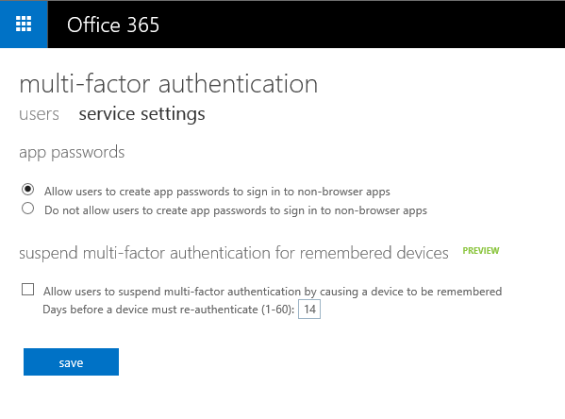Switch to the users tab
This screenshot has height=419, width=565.
click(x=39, y=114)
